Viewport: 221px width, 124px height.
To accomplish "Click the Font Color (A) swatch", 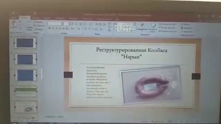I will [x=79, y=29].
